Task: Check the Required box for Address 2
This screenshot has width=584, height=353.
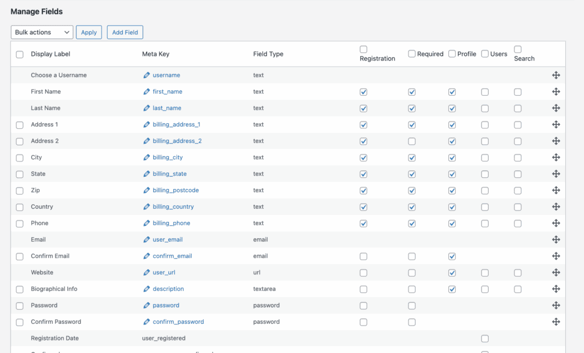Action: pyautogui.click(x=412, y=141)
